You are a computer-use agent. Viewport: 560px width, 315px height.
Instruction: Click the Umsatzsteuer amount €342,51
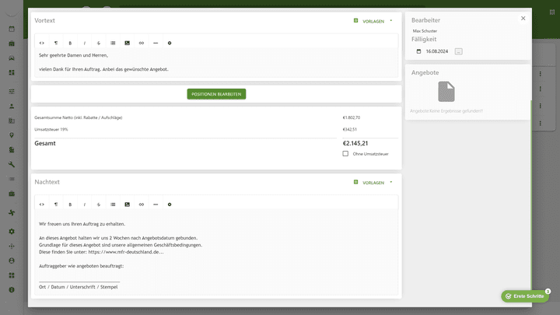click(x=350, y=129)
